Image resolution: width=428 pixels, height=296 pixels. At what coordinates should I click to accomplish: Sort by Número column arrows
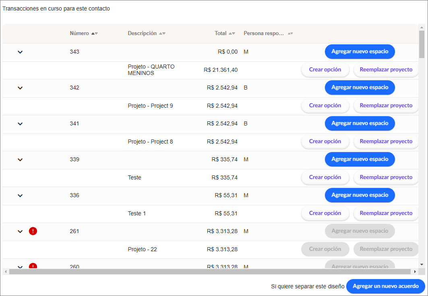click(x=95, y=33)
